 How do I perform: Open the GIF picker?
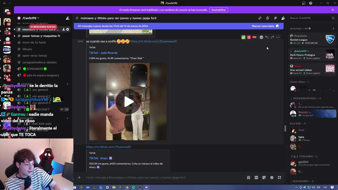pos(256,178)
